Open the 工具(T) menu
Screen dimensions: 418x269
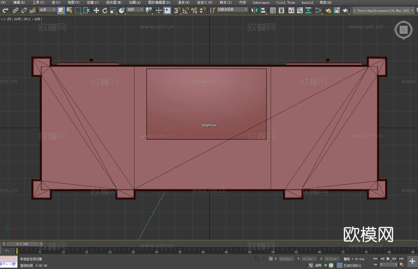tap(39, 2)
